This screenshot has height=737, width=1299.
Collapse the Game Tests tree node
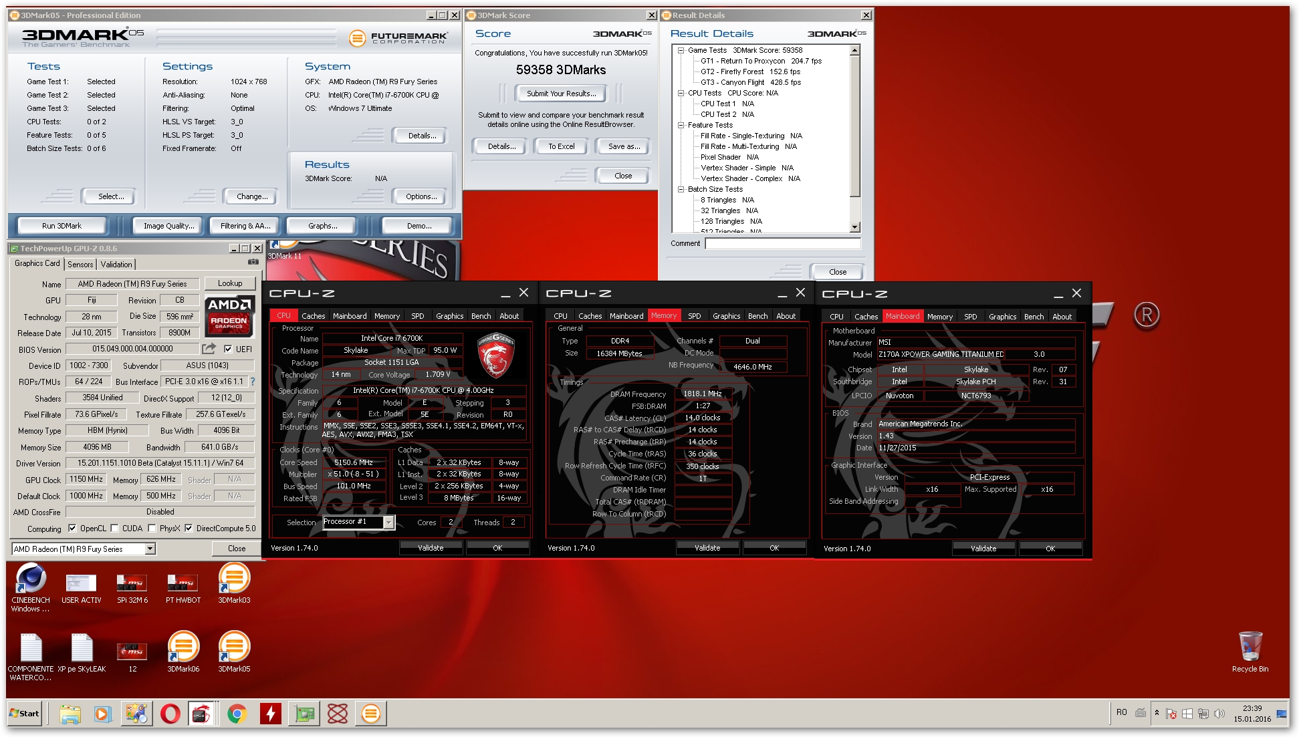coord(681,50)
